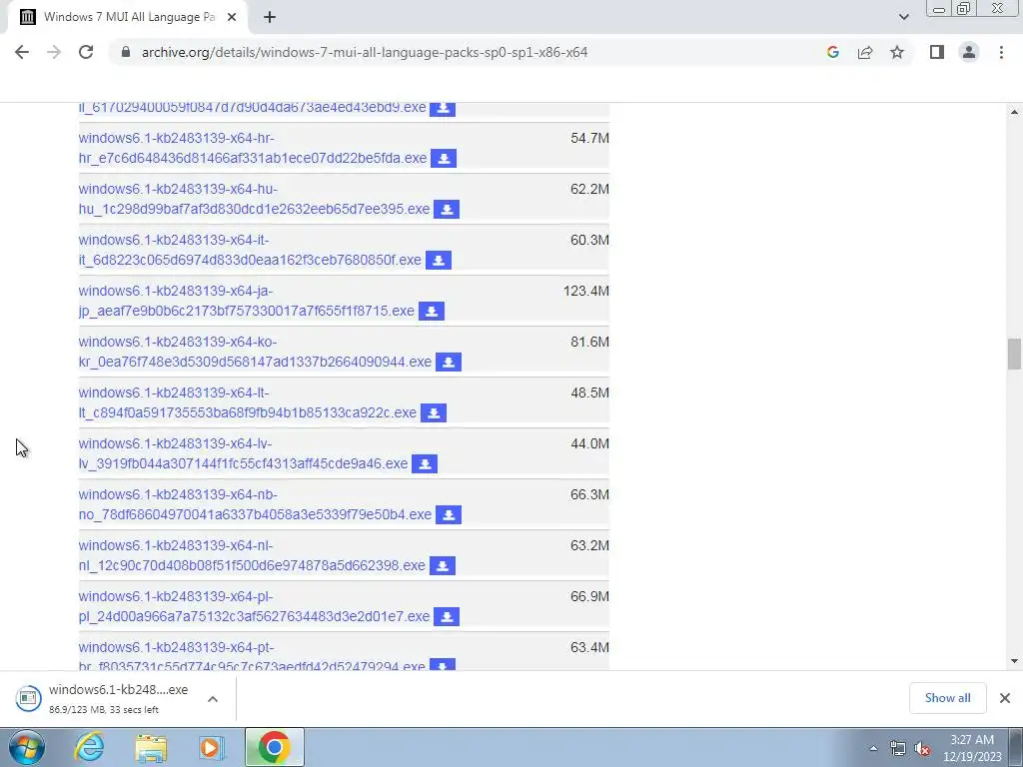Open the x64-nl-nl exe file link
Screen dimensions: 1023x767
[x=252, y=555]
